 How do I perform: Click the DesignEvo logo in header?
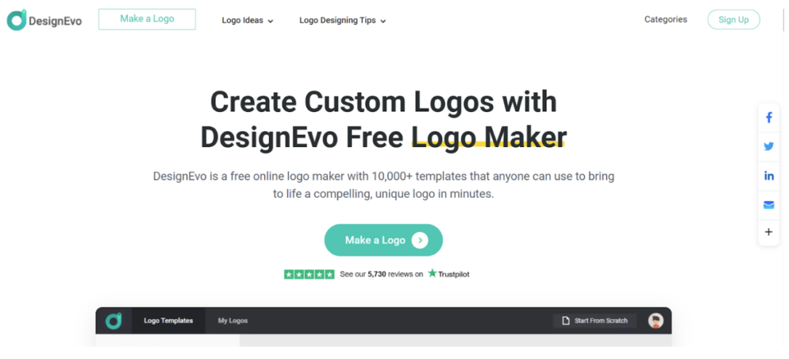45,20
